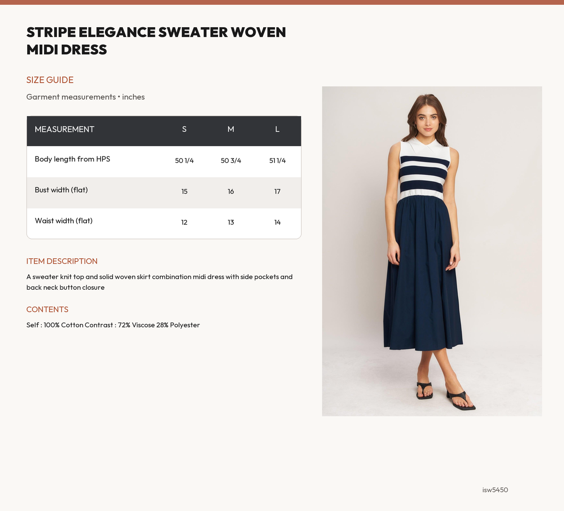Click bust width value 16

231,192
